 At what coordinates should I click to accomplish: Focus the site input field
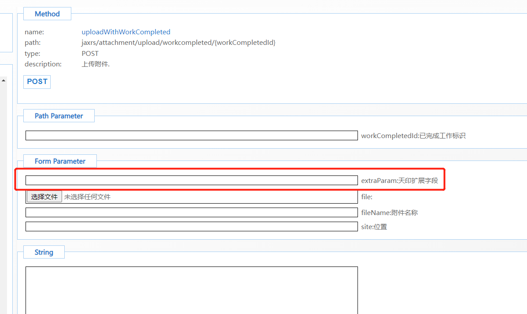(x=192, y=226)
